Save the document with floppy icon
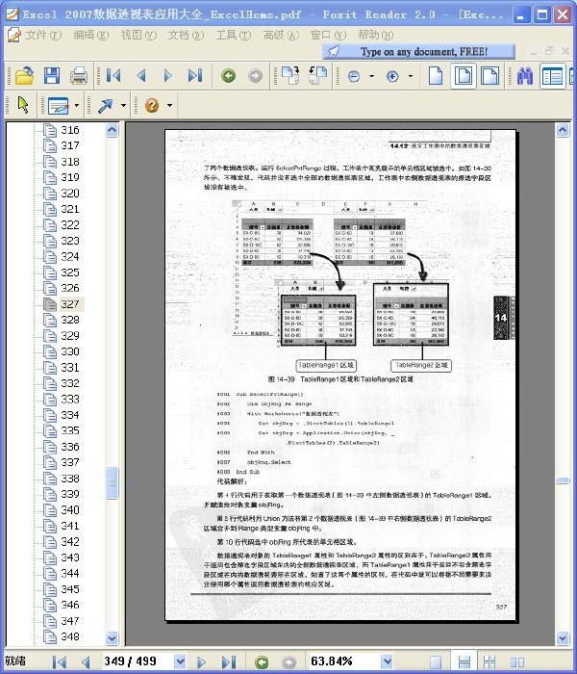Screen dimensions: 577x674 click(52, 76)
